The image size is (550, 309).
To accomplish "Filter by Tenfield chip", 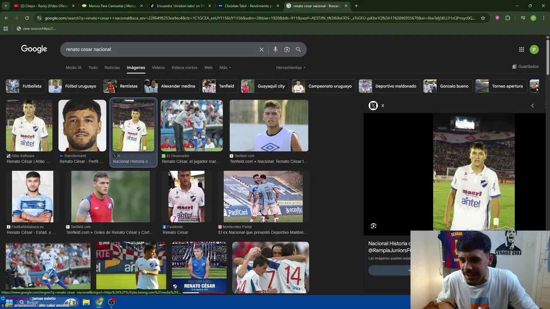I will tap(220, 86).
